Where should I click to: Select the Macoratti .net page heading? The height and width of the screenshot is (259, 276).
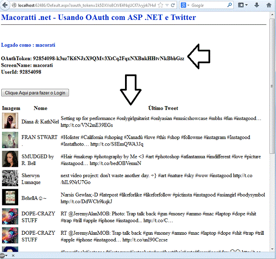click(x=98, y=17)
